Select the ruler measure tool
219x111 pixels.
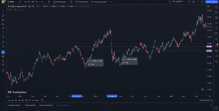click(x=3, y=42)
